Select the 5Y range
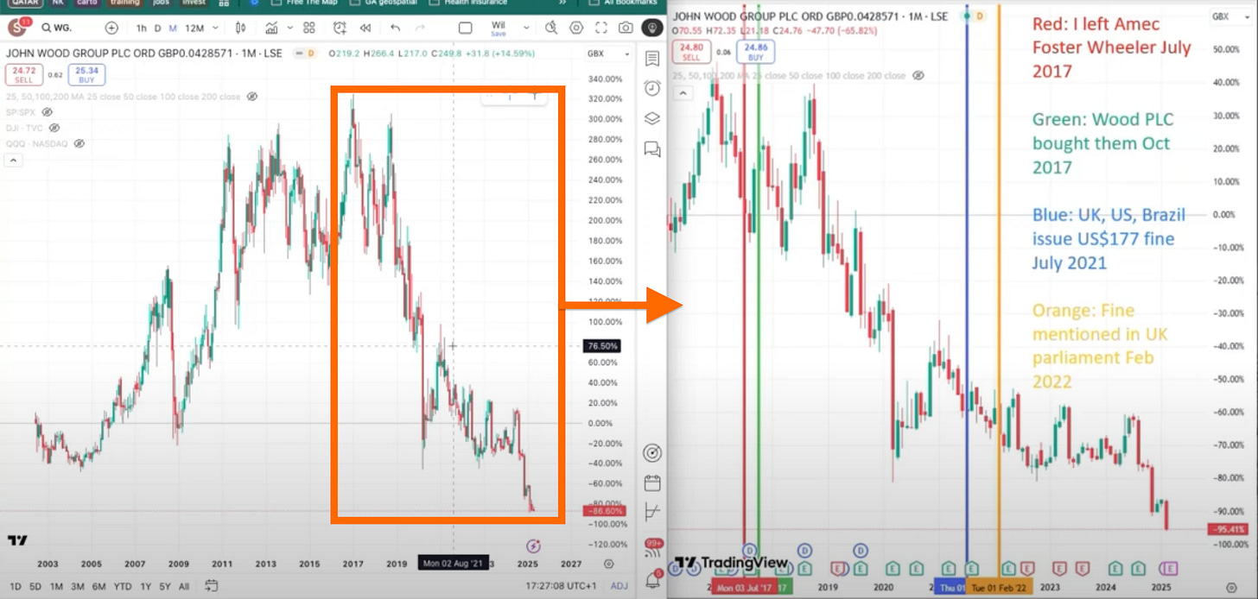The image size is (1258, 599). click(x=165, y=586)
